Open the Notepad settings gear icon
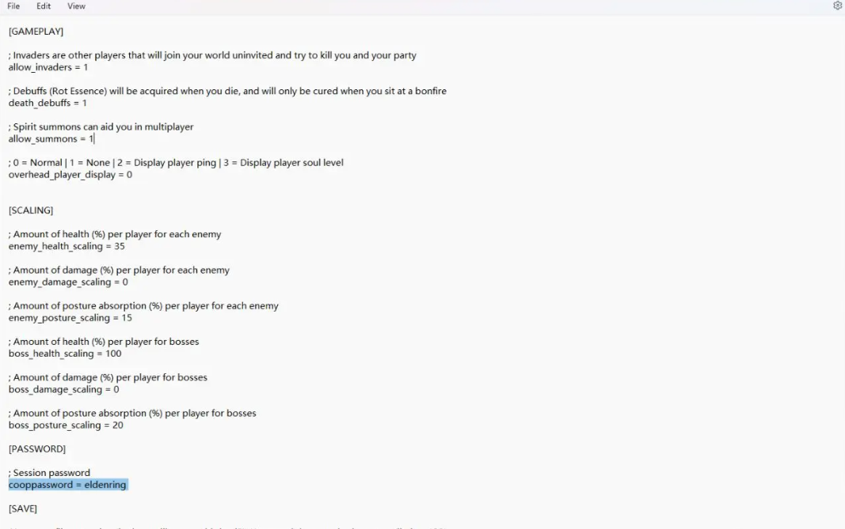 (x=837, y=6)
